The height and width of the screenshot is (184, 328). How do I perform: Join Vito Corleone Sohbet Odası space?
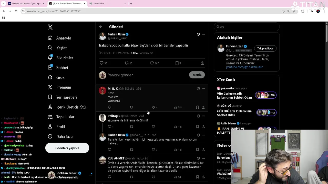(266, 95)
